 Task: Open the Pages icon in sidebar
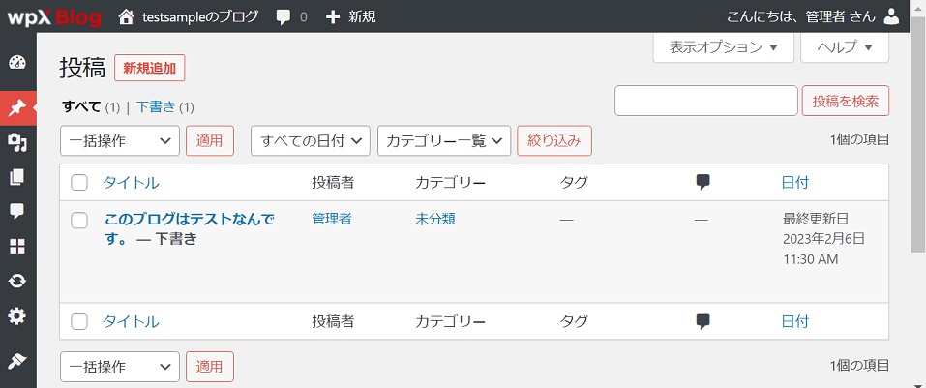click(17, 177)
